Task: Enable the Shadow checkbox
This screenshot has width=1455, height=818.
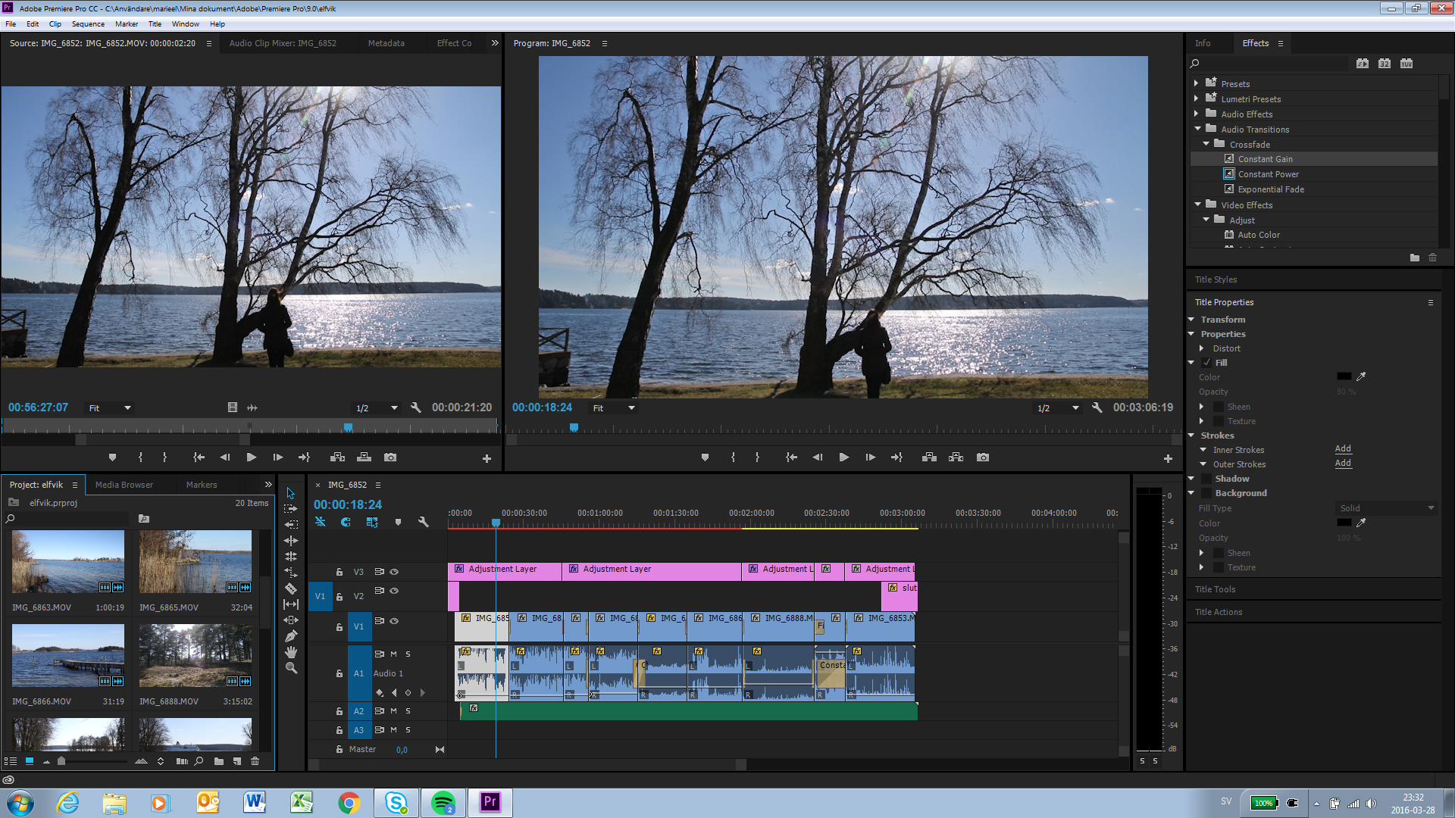Action: 1206,479
